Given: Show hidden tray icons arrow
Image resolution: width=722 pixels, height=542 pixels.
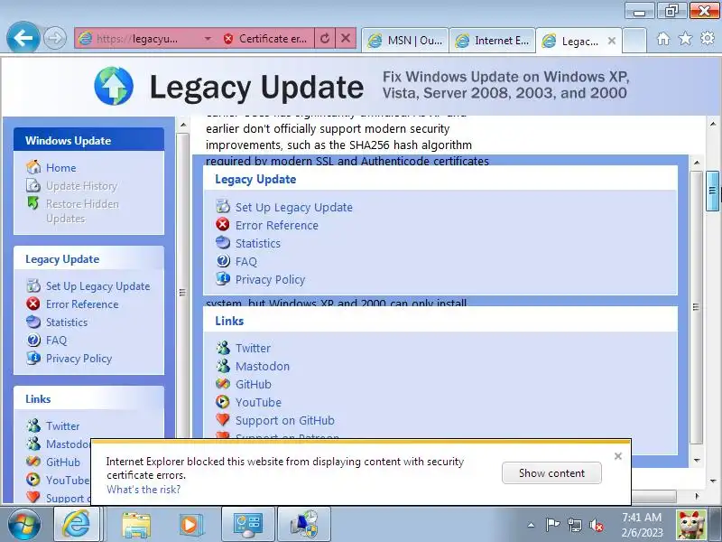Looking at the screenshot, I should pos(531,525).
